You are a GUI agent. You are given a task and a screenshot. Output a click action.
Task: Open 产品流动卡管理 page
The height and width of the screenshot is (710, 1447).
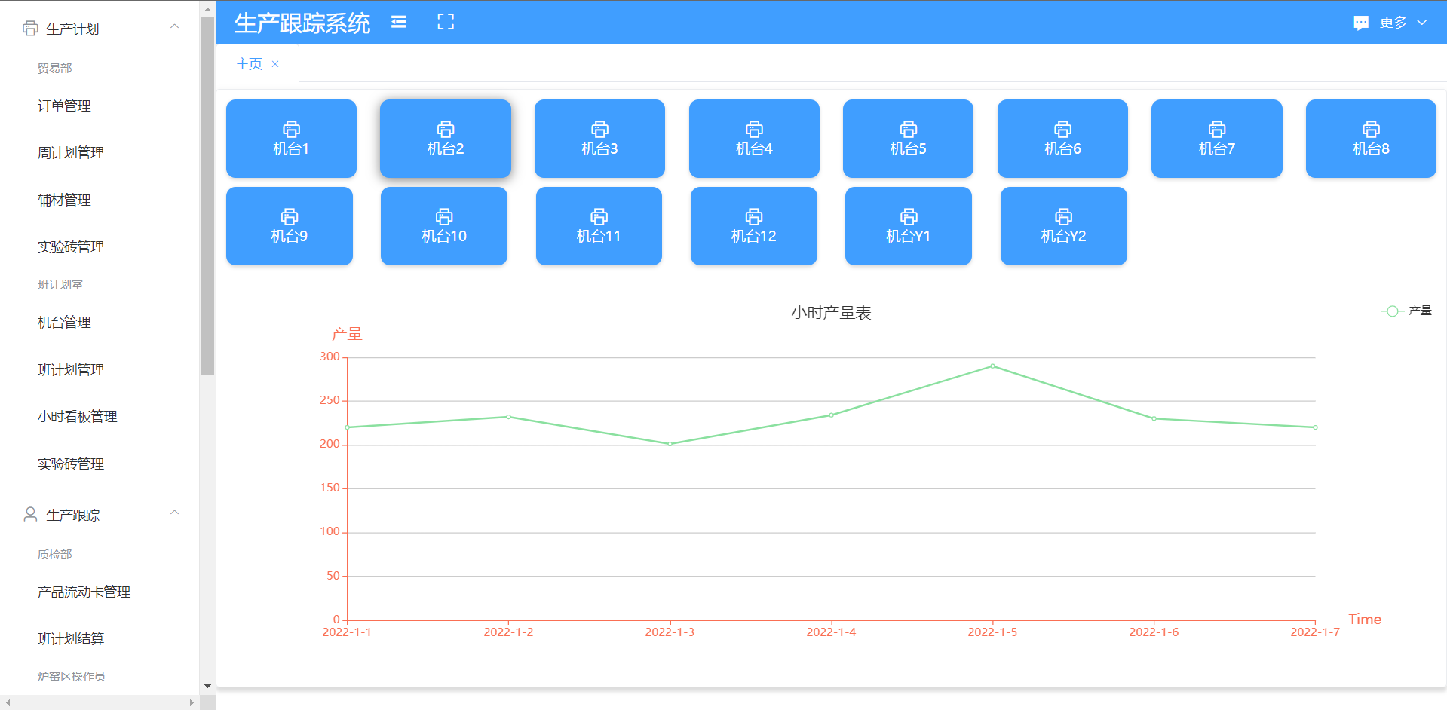click(x=84, y=592)
